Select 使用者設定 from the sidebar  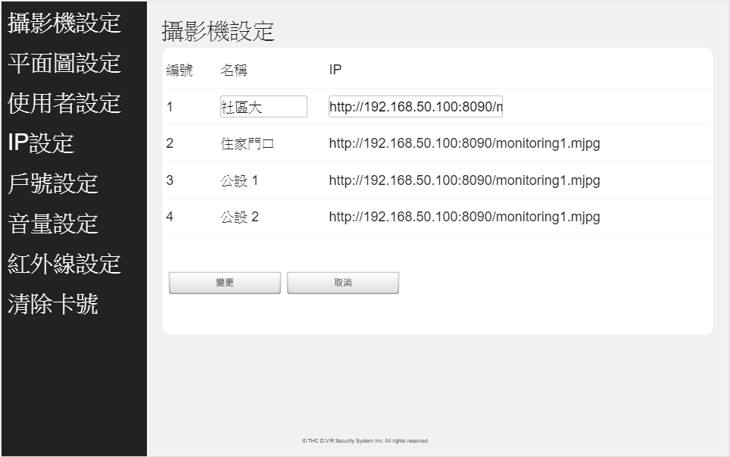pos(64,103)
